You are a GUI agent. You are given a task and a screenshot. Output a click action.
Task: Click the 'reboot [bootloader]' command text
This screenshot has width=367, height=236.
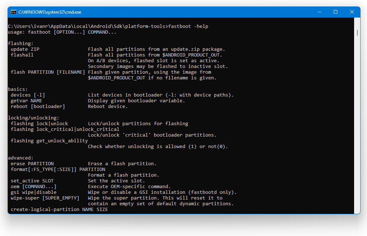tap(38, 107)
